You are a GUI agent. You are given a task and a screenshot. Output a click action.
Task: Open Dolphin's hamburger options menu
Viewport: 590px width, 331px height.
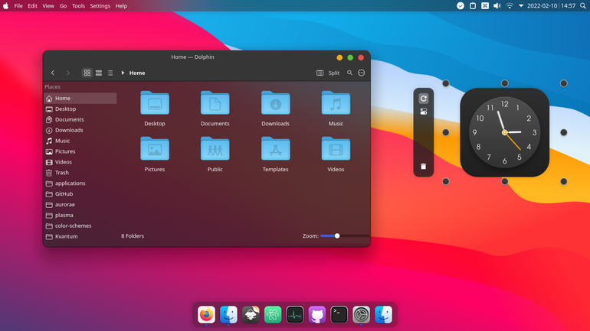(361, 73)
